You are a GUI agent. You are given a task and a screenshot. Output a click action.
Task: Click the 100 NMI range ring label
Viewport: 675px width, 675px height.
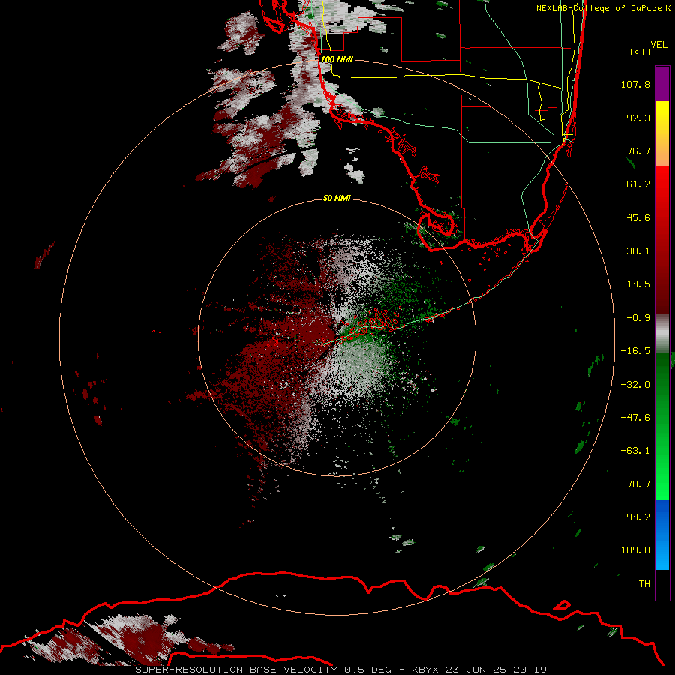[337, 59]
